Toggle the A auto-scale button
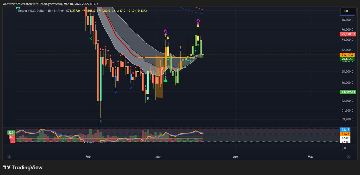Image resolution: width=360 pixels, height=175 pixels. tap(348, 156)
